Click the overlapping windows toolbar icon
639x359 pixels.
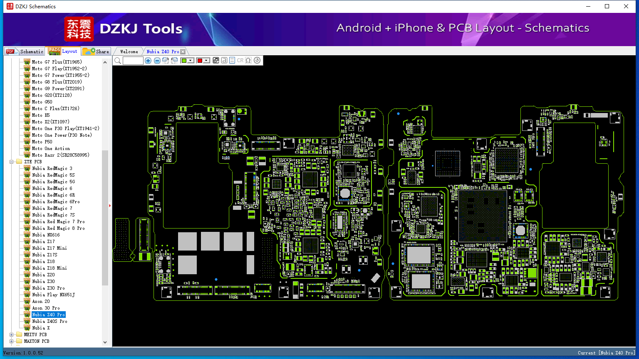pos(216,61)
